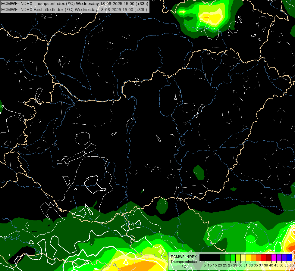Click the legend tick label 35

tap(256, 265)
